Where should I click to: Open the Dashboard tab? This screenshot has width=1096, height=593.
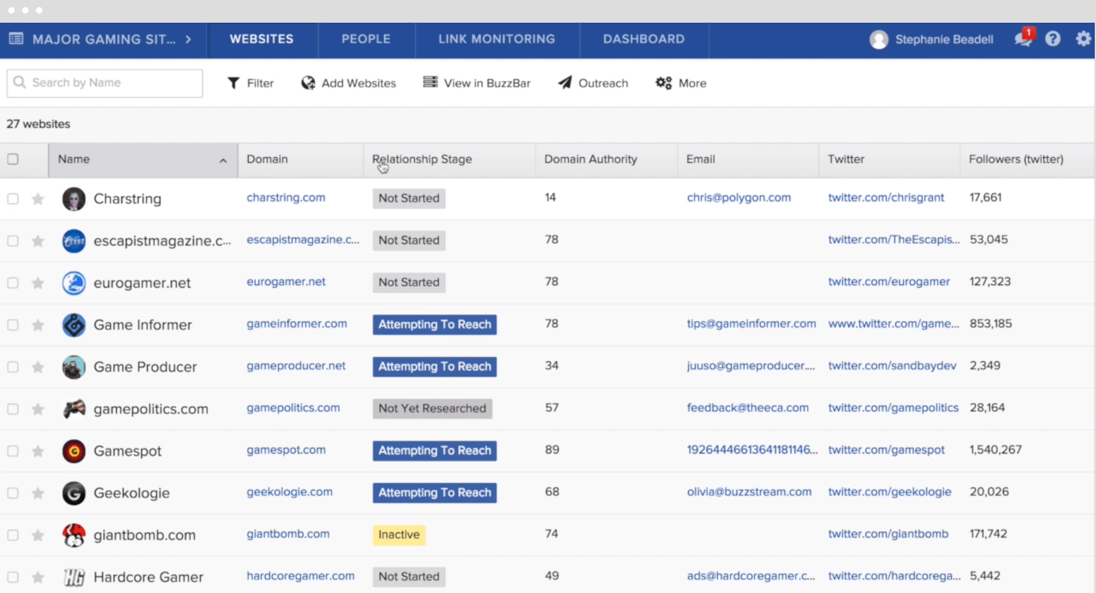[x=644, y=39]
